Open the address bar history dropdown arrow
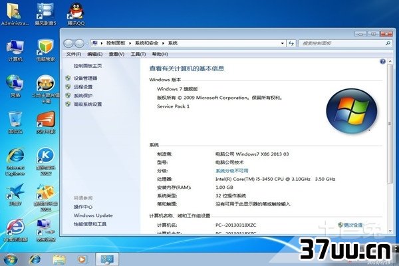This screenshot has width=399, height=266. click(282, 43)
